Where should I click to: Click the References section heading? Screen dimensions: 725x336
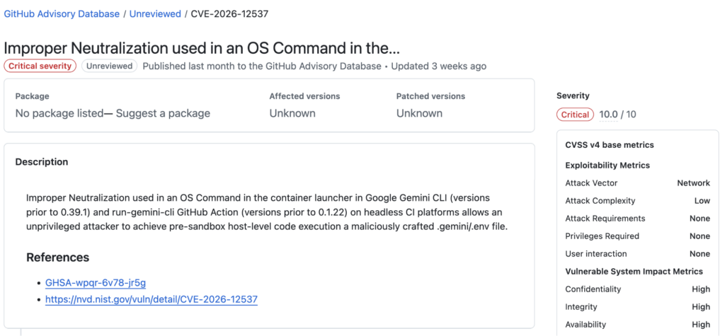coord(58,257)
